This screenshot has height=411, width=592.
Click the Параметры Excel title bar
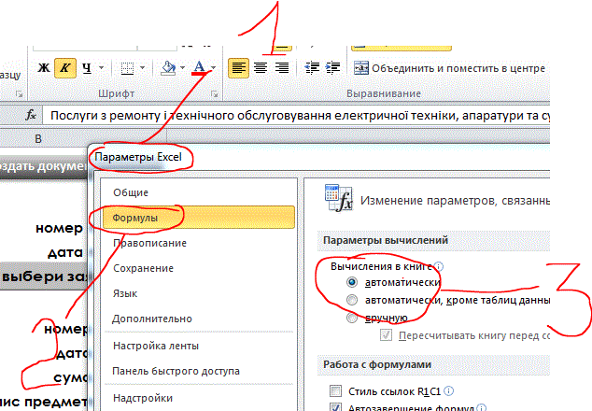tap(319, 157)
